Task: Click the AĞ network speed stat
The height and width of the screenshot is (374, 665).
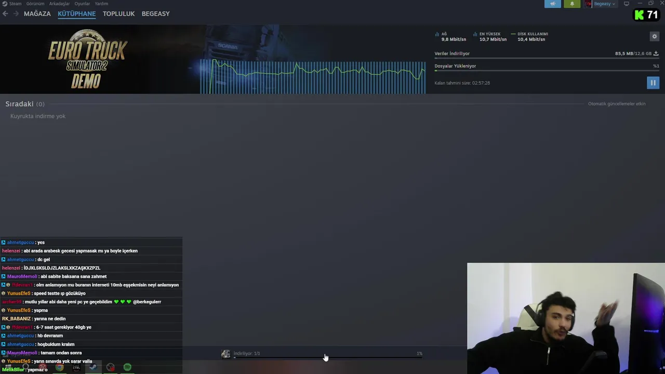Action: pyautogui.click(x=450, y=37)
